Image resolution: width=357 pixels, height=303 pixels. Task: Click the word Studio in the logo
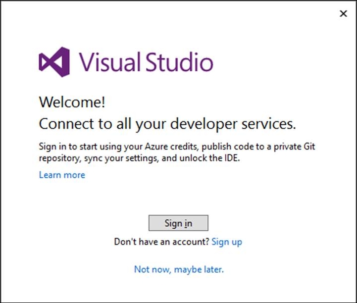[x=179, y=62]
